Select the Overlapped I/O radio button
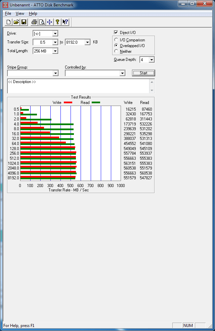The height and width of the screenshot is (331, 215). pos(116,46)
